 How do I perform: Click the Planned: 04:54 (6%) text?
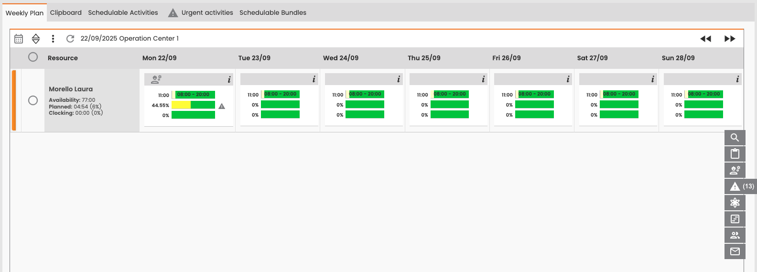(x=75, y=107)
